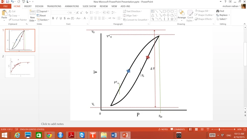
Task: Toggle Bold formatting in Font group
Action: tap(53, 18)
